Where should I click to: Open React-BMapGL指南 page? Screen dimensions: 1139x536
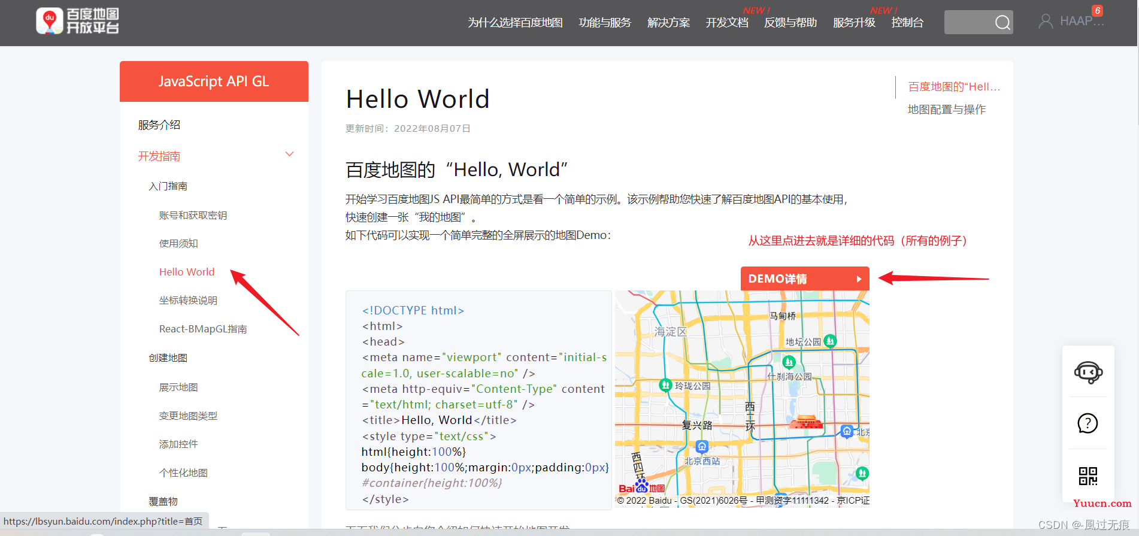pos(203,329)
